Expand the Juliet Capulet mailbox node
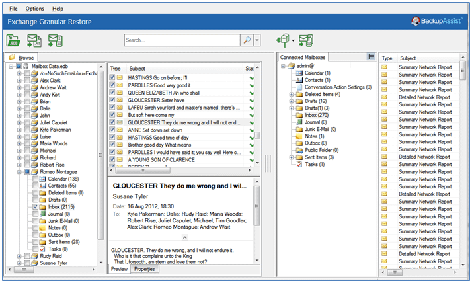Screen dimensions: 472x283 (x=19, y=122)
